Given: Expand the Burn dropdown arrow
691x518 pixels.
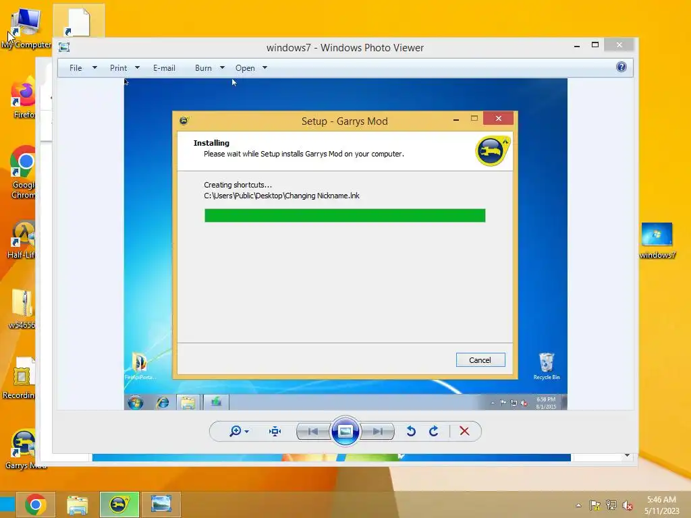Looking at the screenshot, I should (222, 68).
